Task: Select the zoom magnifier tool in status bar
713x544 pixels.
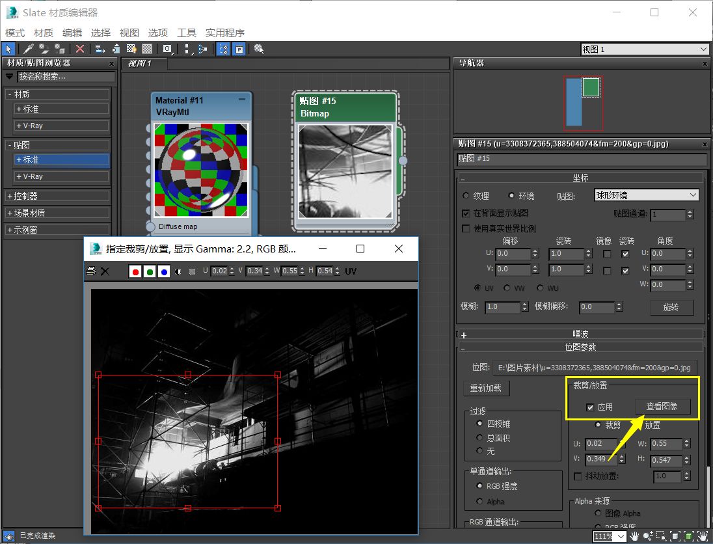Action: pos(648,536)
